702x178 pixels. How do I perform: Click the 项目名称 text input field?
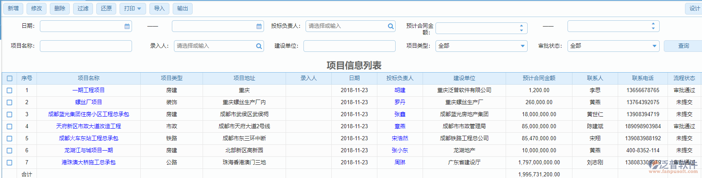coord(86,46)
